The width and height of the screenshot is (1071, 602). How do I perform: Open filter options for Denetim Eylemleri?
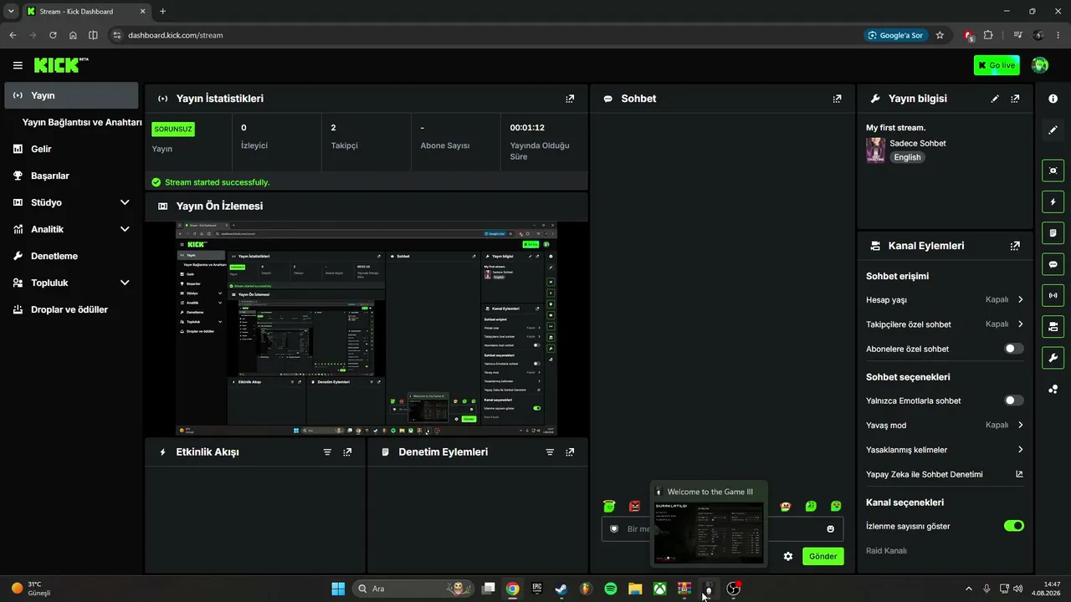pyautogui.click(x=550, y=451)
